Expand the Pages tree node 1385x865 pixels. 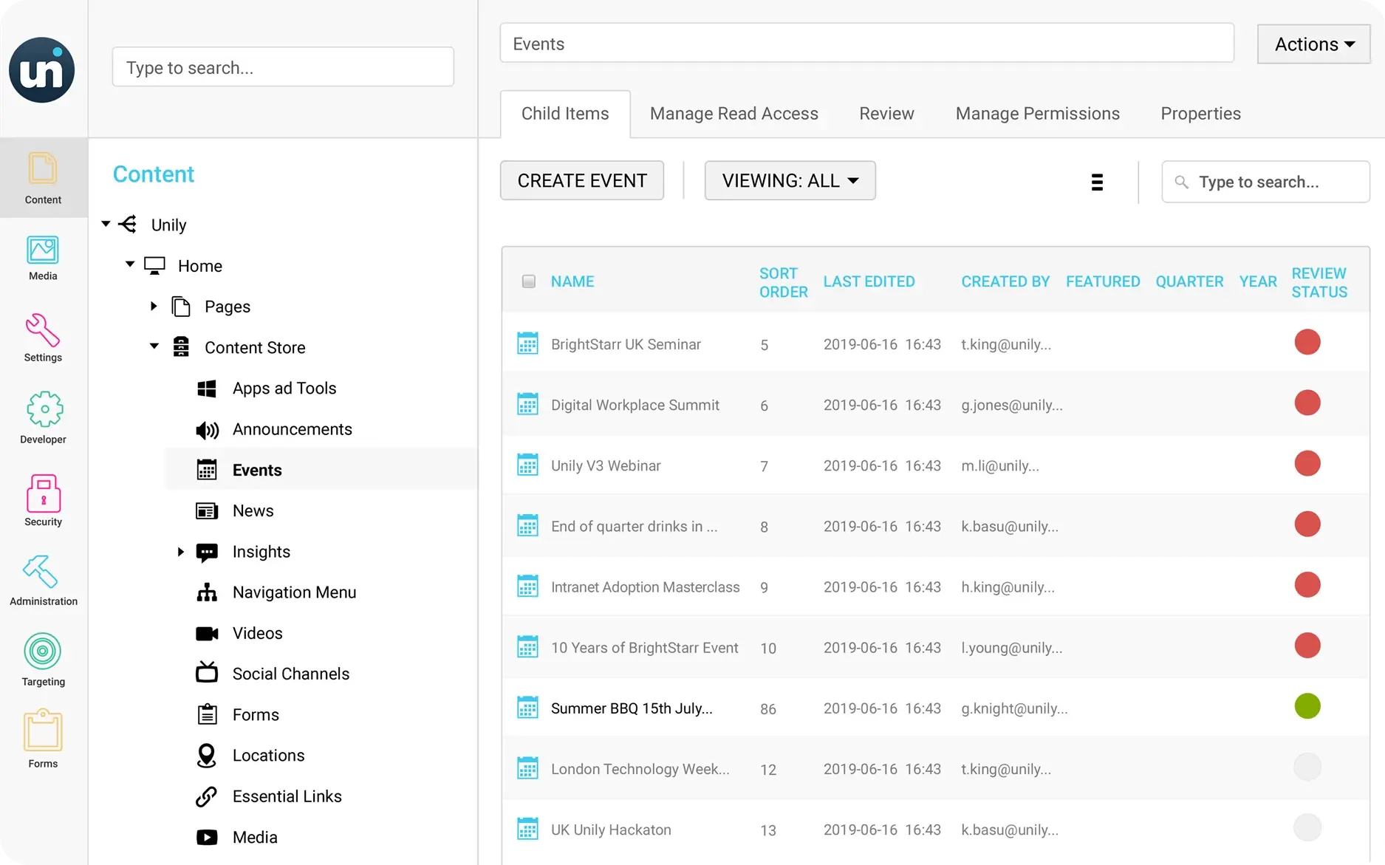click(x=154, y=306)
